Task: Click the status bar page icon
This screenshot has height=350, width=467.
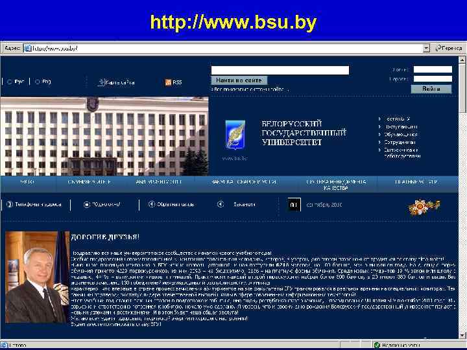Action: (x=4, y=345)
